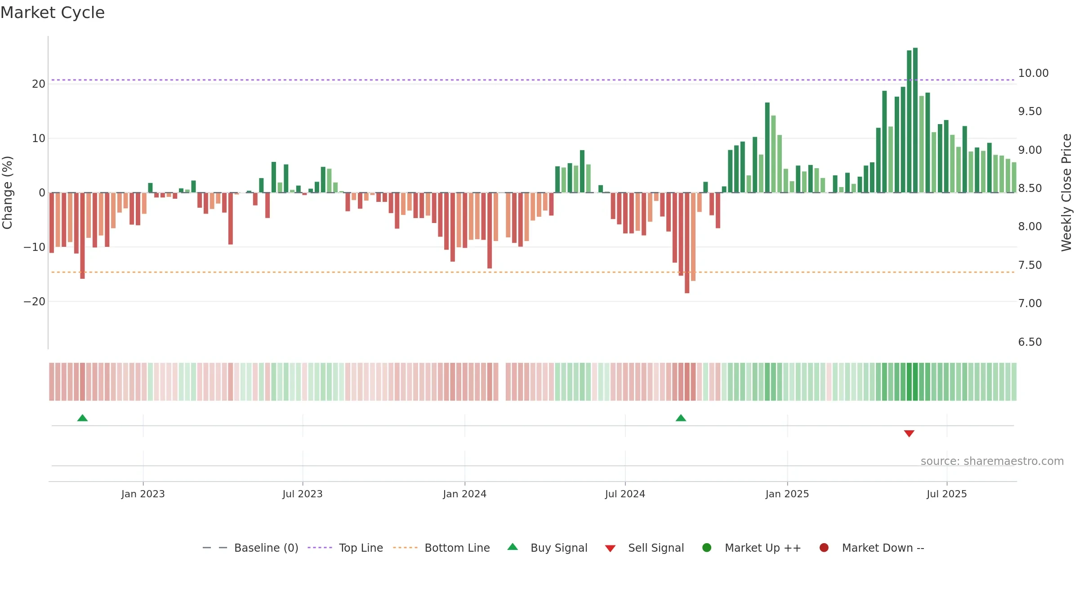The image size is (1079, 607).
Task: Click the source: sharemaestro.com text
Action: tap(992, 461)
